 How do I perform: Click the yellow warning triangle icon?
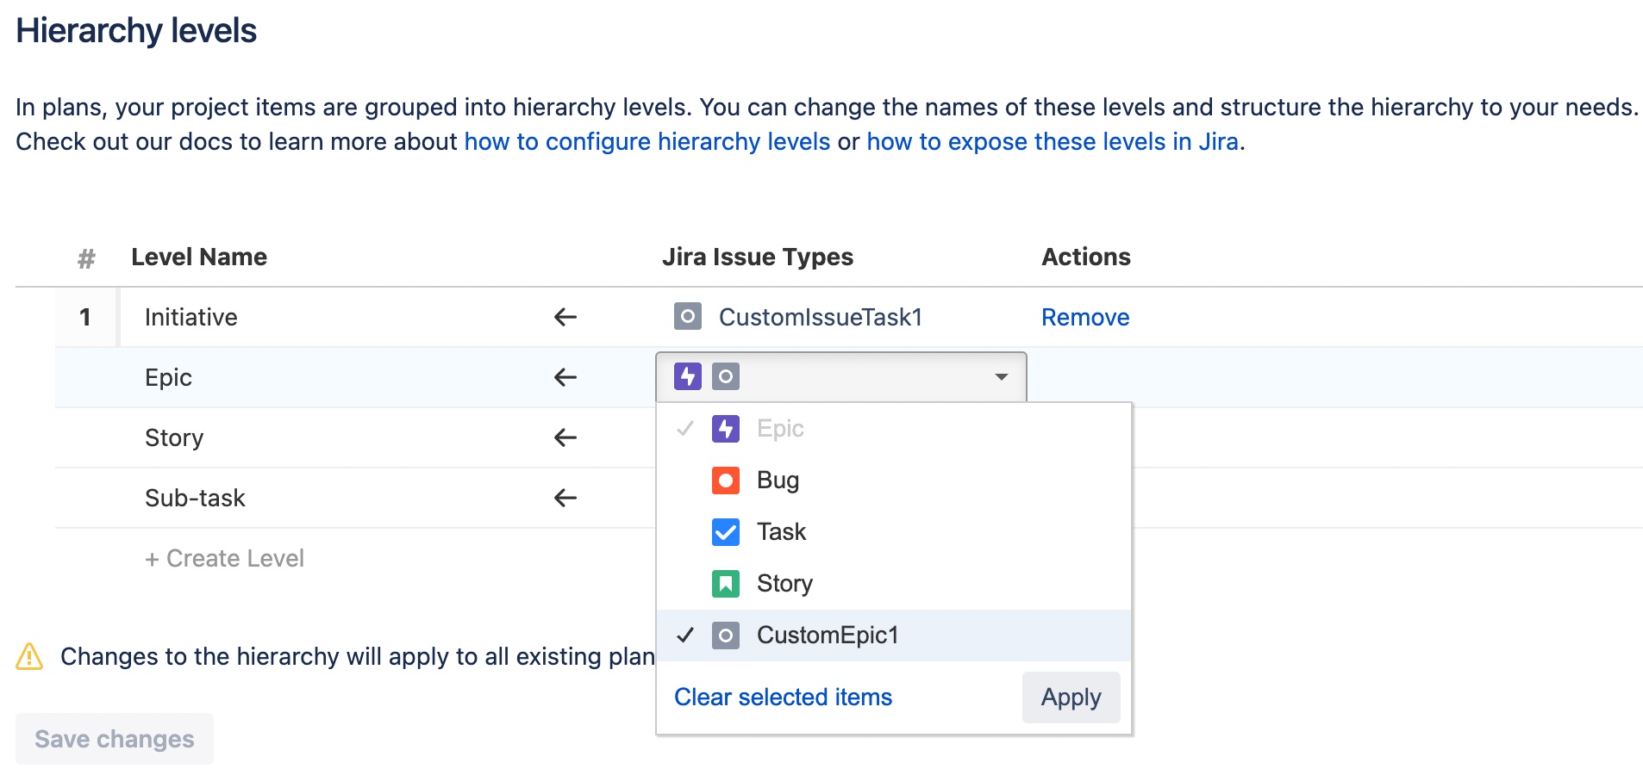[29, 656]
